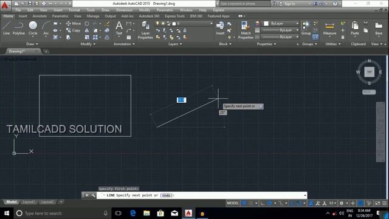Toggle ortho mode in status bar
The width and height of the screenshot is (389, 219).
pyautogui.click(x=263, y=203)
